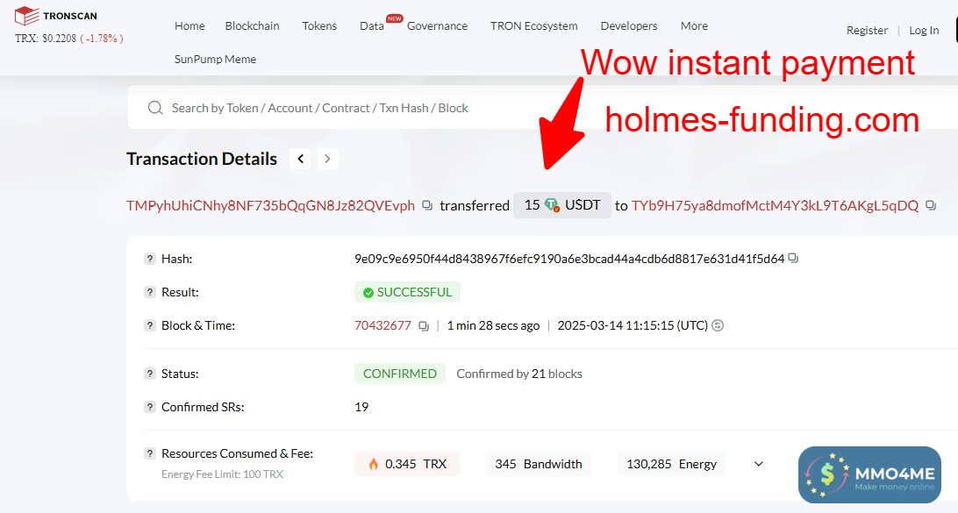Open the Blockchain menu
This screenshot has width=958, height=513.
coord(252,25)
